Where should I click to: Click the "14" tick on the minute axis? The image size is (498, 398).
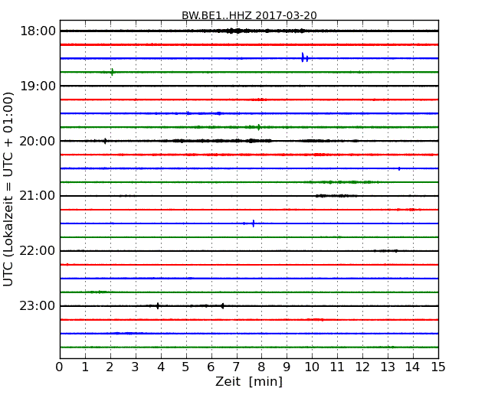[x=412, y=367]
